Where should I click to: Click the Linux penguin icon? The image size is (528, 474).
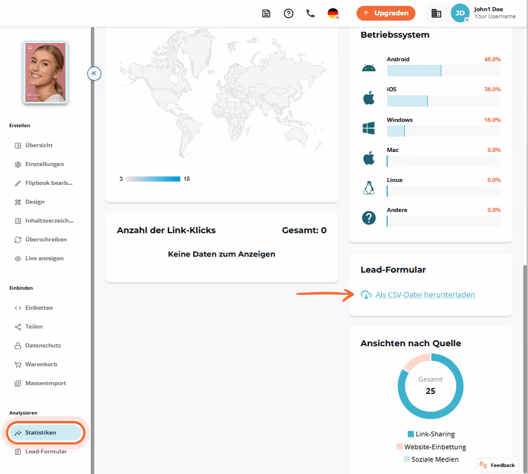click(369, 188)
